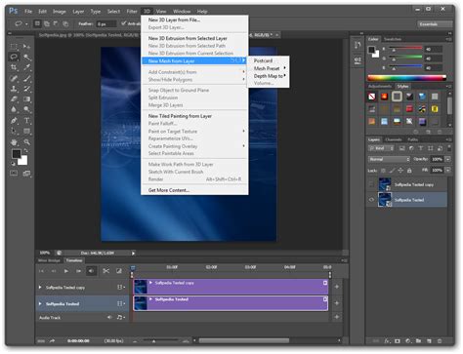This screenshot has height=354, width=463.
Task: Open the Normal blend mode dropdown
Action: pyautogui.click(x=389, y=159)
